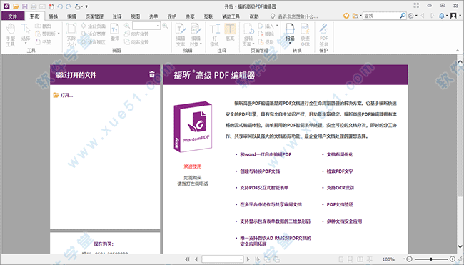Image resolution: width=464 pixels, height=265 pixels.
Task: Click the Open folder icon in quick access toolbar
Action: [x=16, y=6]
